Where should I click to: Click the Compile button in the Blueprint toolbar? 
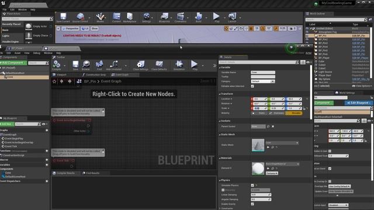click(57, 65)
